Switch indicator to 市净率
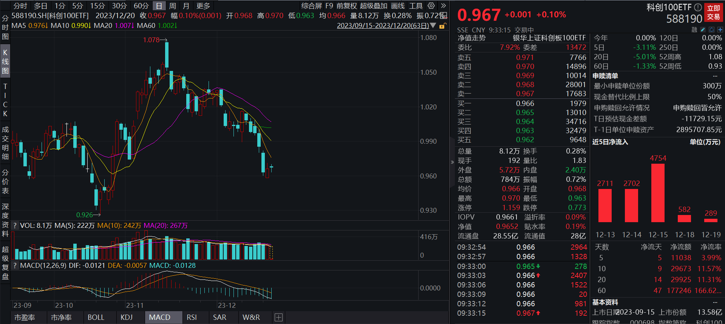Viewport: 725px width, 324px height. tap(61, 317)
